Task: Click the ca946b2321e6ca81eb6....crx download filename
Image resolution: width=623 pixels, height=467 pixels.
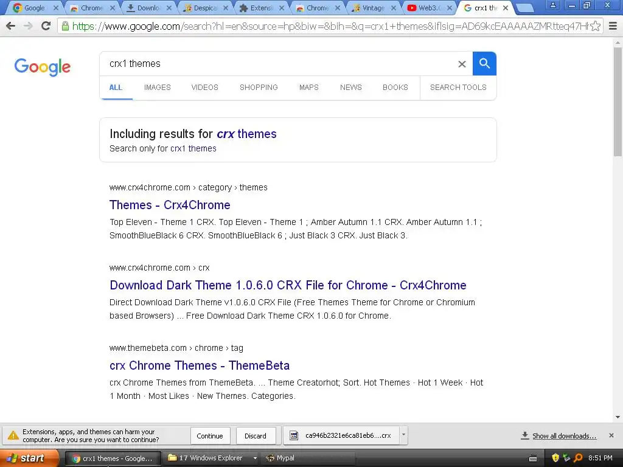Action: coord(348,435)
